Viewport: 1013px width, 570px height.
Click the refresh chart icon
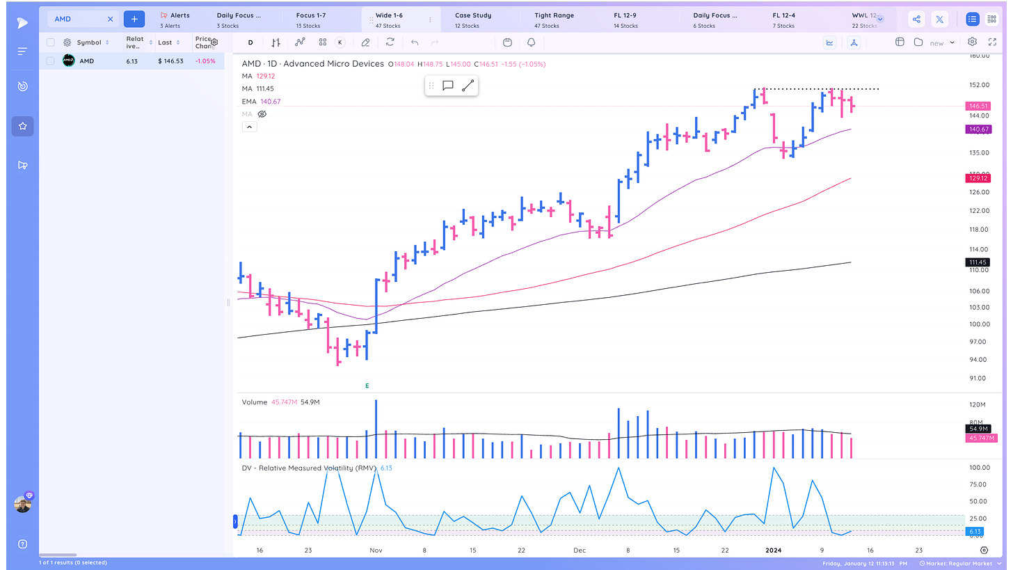point(390,42)
